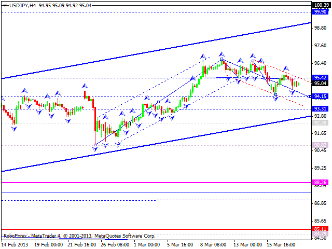Click the 98.80 price scale value

(x=320, y=28)
